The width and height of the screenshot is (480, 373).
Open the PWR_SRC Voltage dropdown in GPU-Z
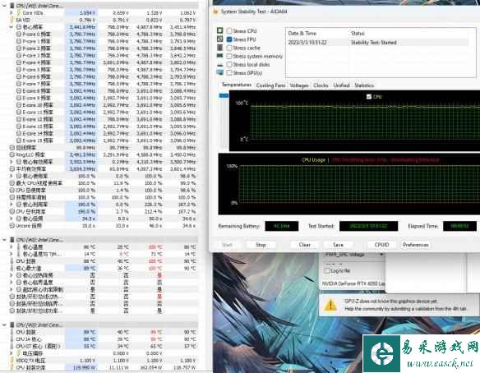381,255
